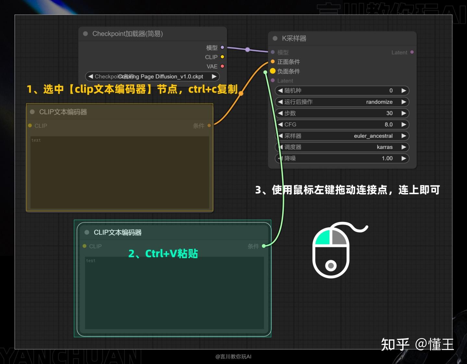
Task: Click the CFG 8.0 value field
Action: pyautogui.click(x=342, y=124)
